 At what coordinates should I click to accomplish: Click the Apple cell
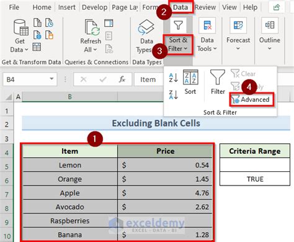click(x=70, y=193)
